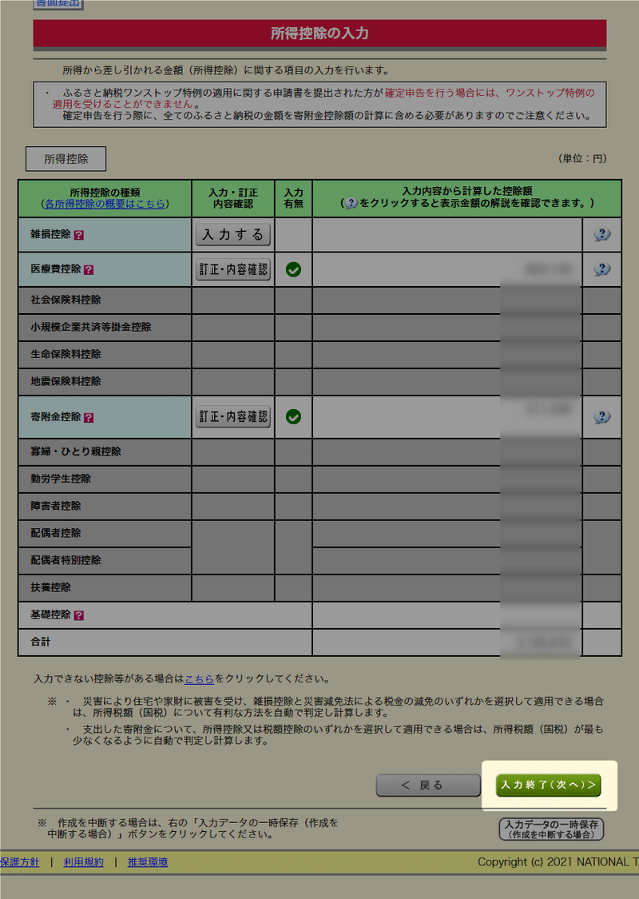This screenshot has height=899, width=639.
Task: Click こちら link for non-enterable deductions
Action: point(199,678)
